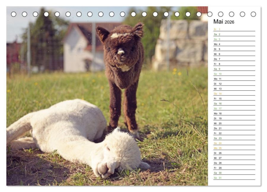Click the Mi 27 date line

click(234, 158)
